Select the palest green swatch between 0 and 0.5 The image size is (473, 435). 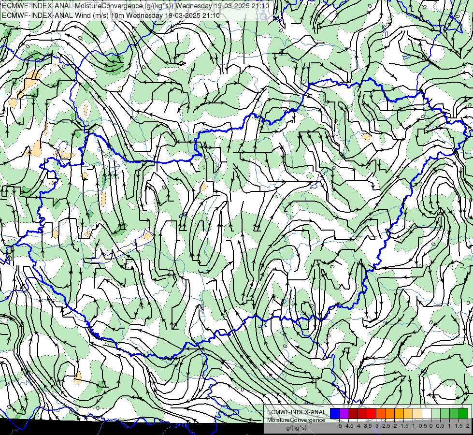click(436, 414)
